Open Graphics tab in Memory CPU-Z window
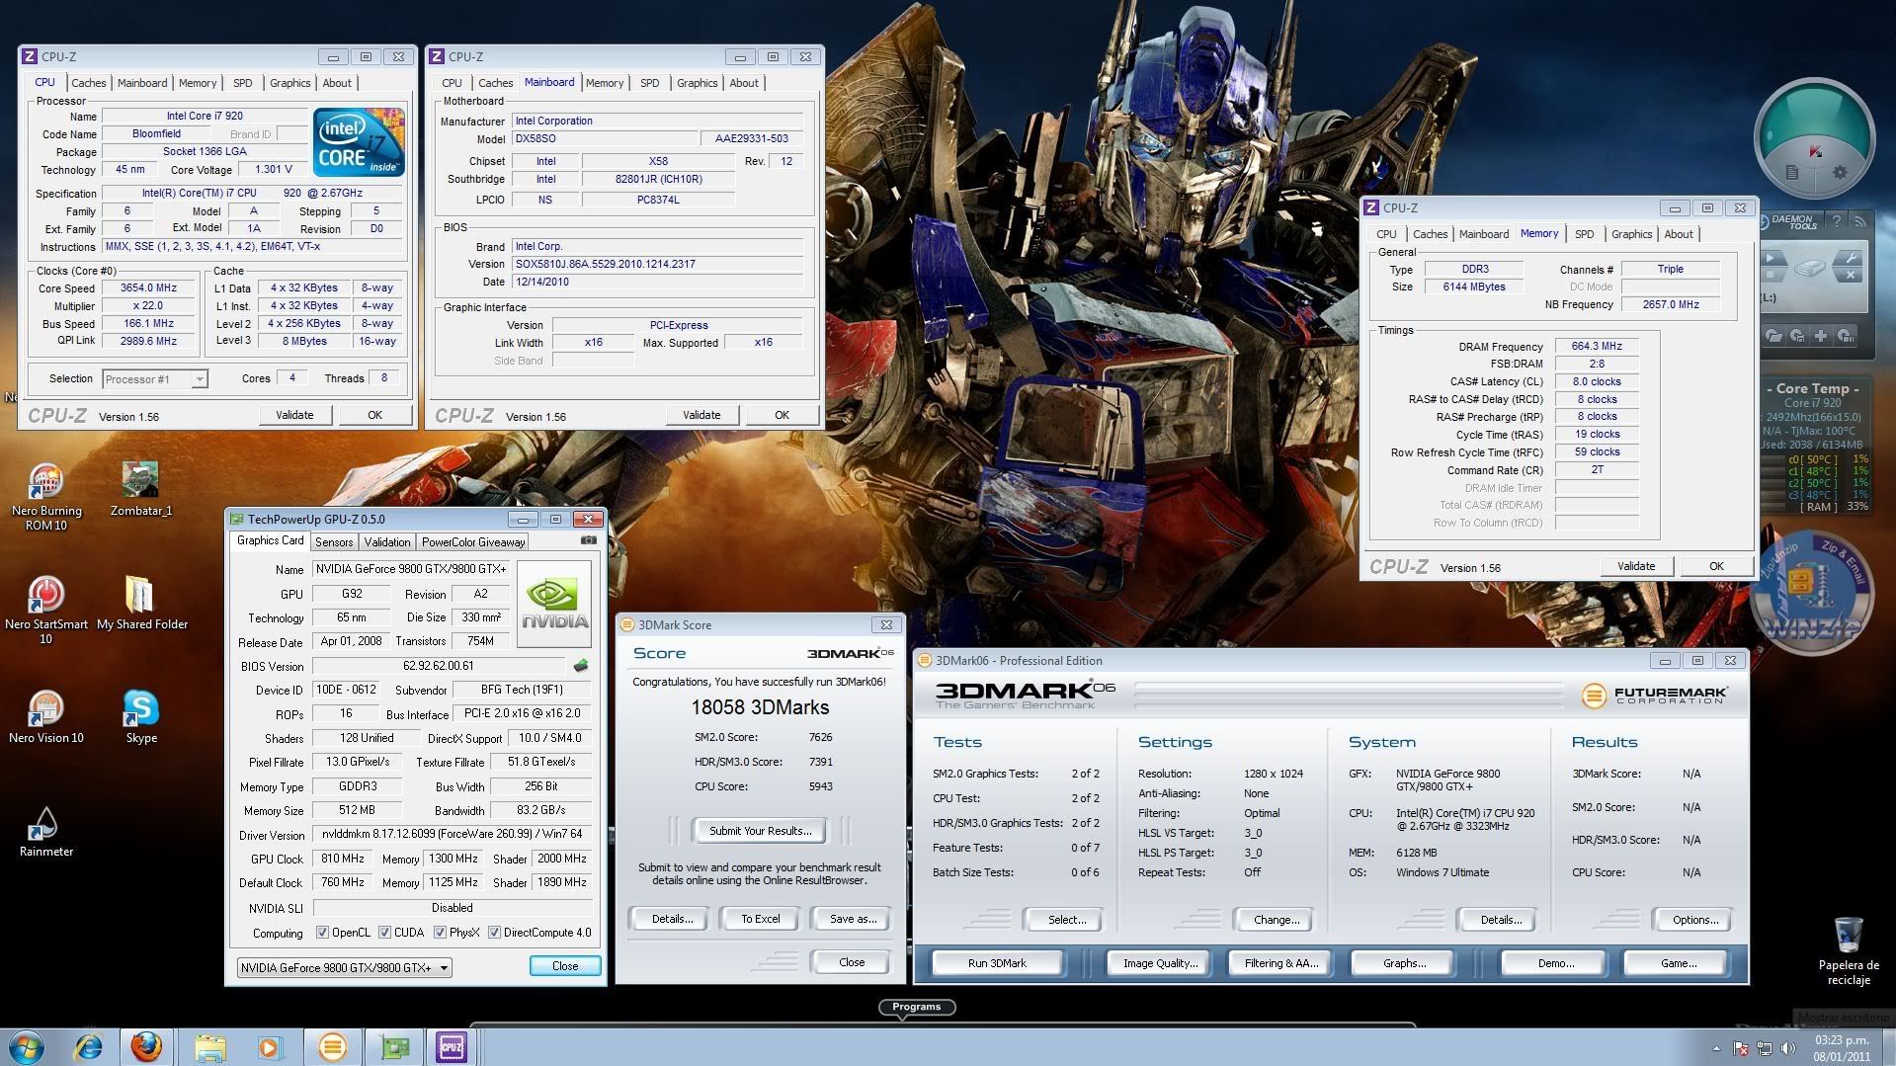The width and height of the screenshot is (1896, 1066). tap(1631, 234)
